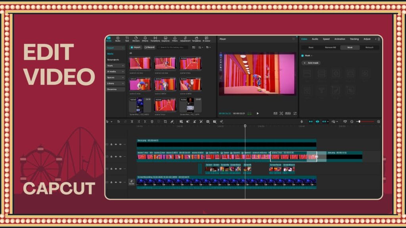The width and height of the screenshot is (406, 228).
Task: Switch to the Tracking tab
Action: [354, 39]
